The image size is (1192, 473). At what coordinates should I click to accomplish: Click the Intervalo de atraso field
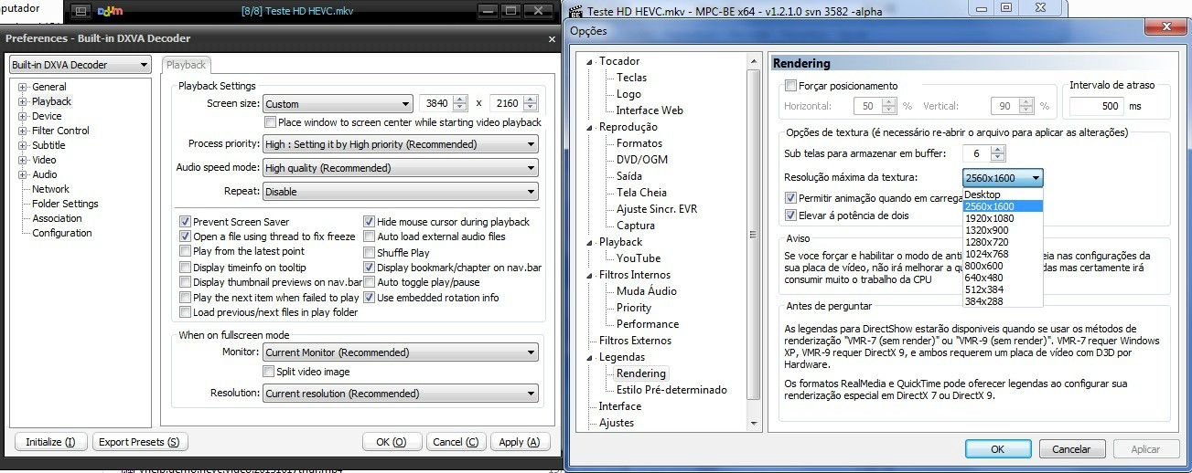(1097, 106)
